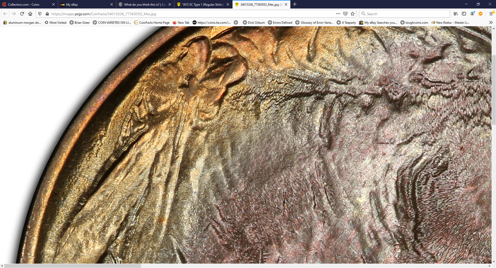Open page actions three-dots menu
The height and width of the screenshot is (268, 496).
(338, 14)
